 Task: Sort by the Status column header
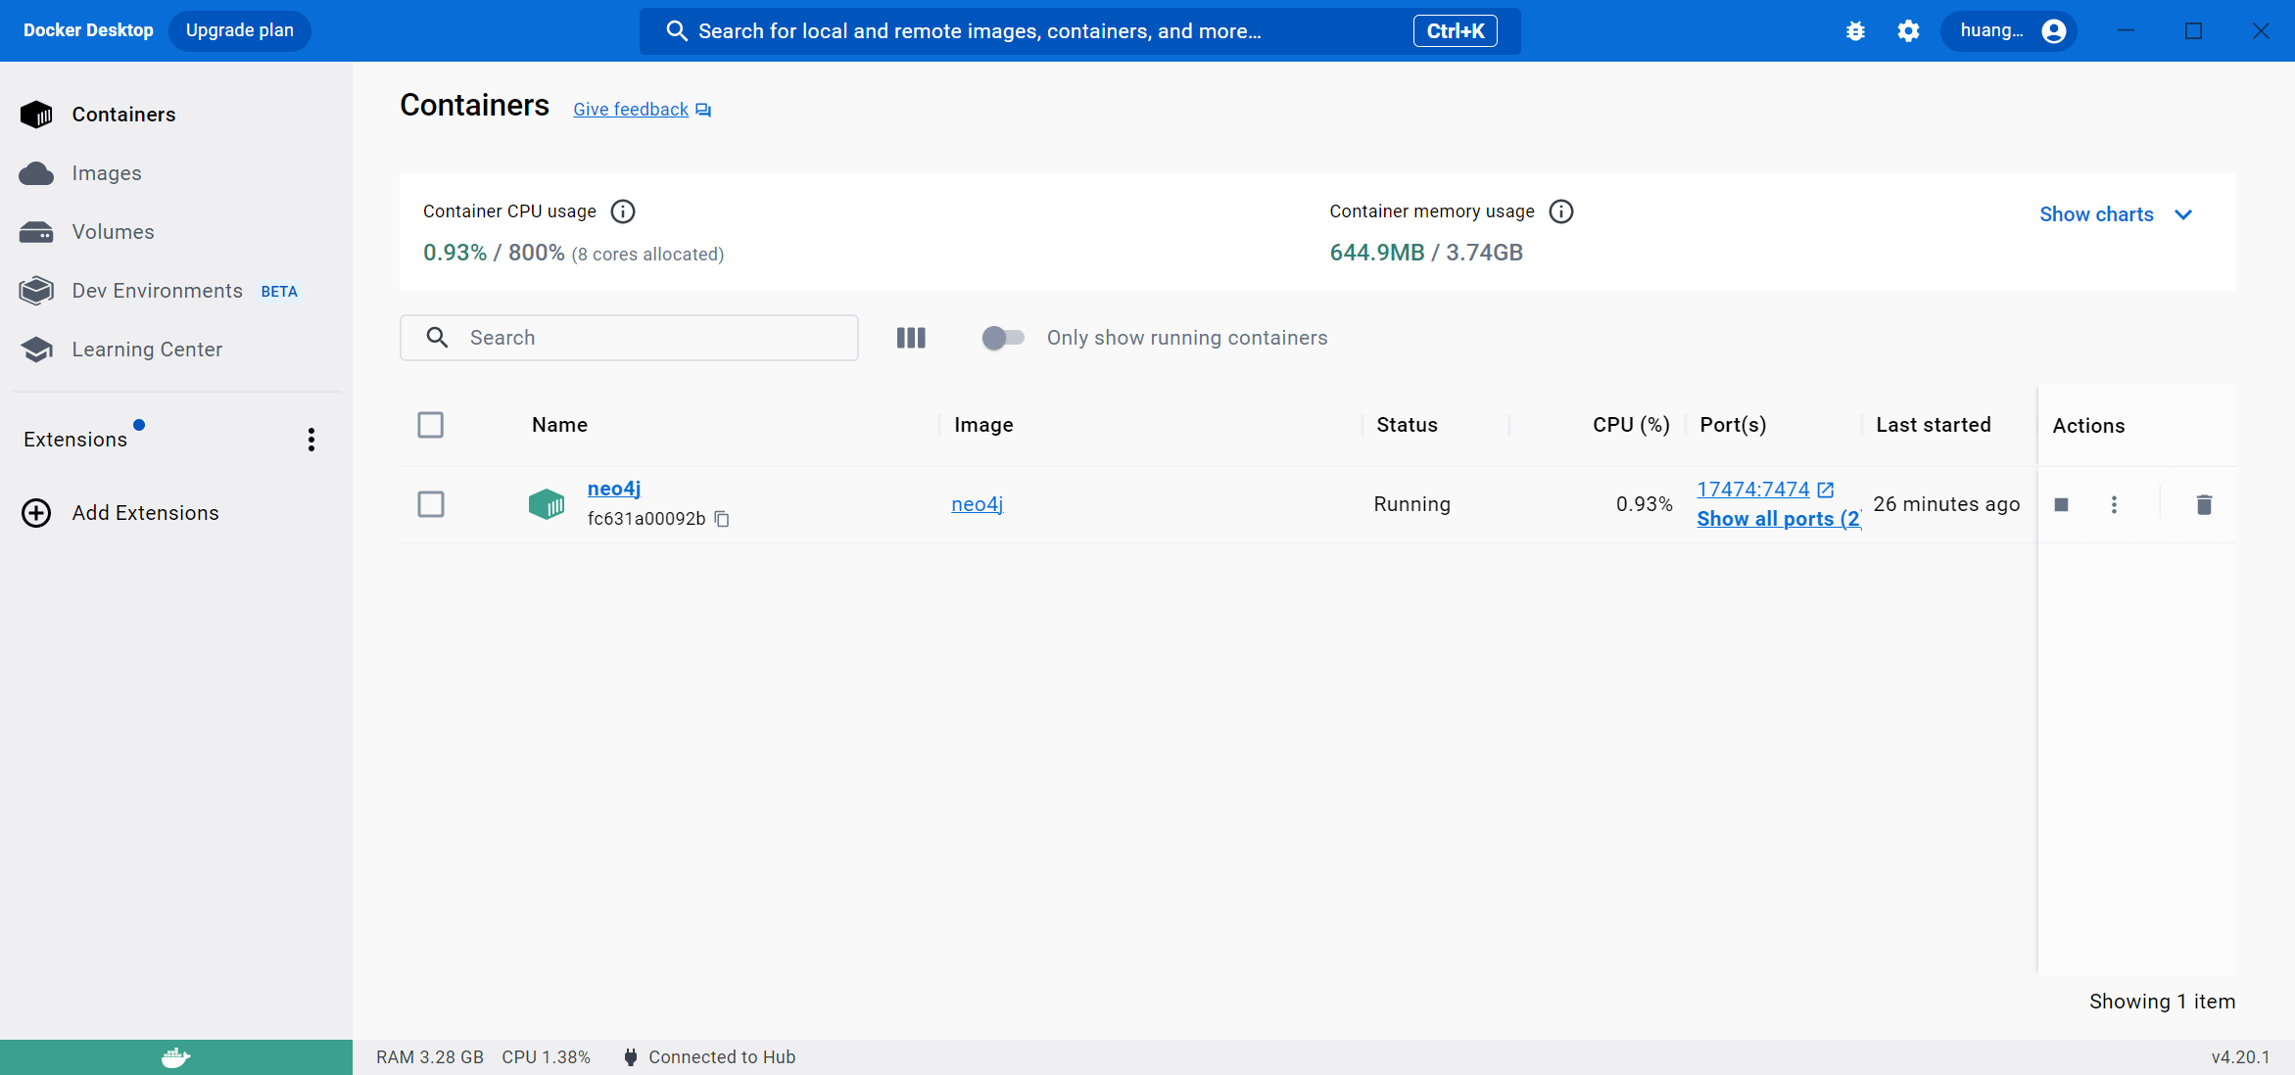[1407, 425]
